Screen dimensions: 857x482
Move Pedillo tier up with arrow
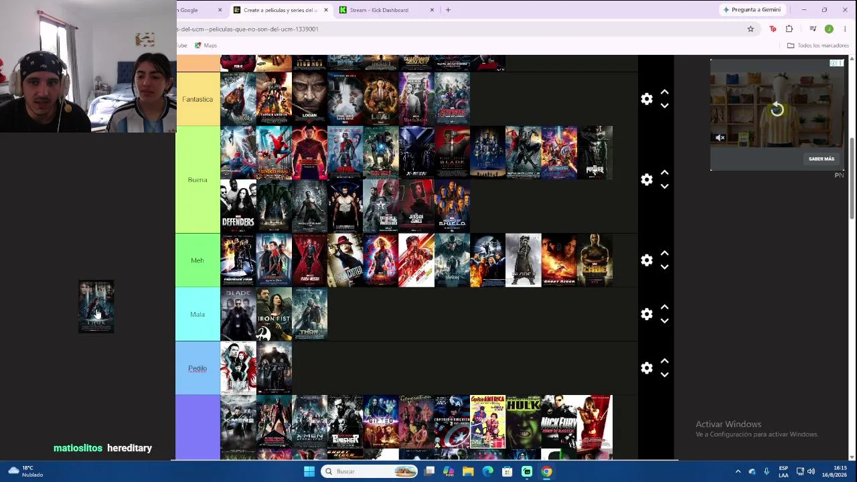click(664, 361)
